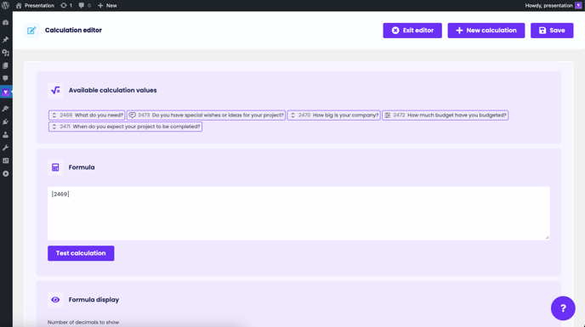Open the Dashboard sidebar icon
This screenshot has width=585, height=327.
pos(6,22)
